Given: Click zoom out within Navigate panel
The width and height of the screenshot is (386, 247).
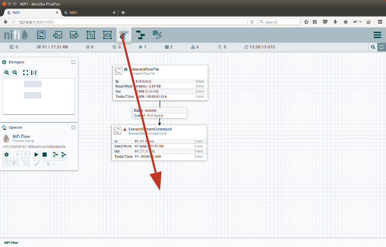Looking at the screenshot, I should [15, 72].
